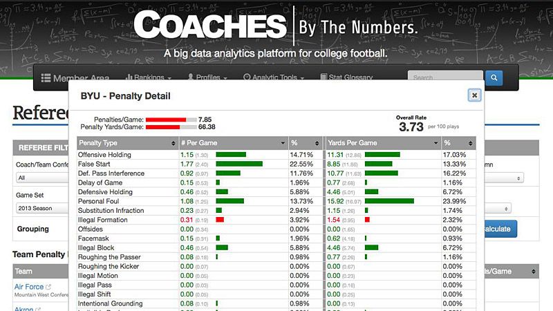Sort by the first % column arrows
The height and width of the screenshot is (311, 553).
pyautogui.click(x=317, y=143)
